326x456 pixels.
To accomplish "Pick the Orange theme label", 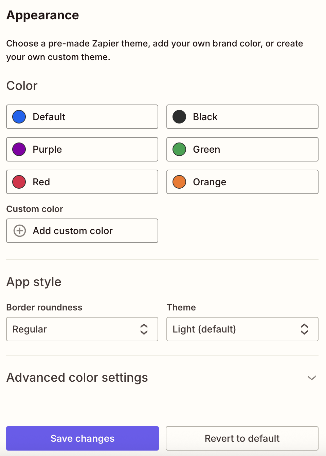I will click(210, 182).
